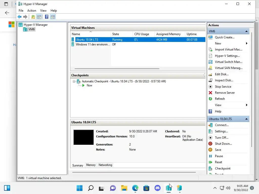This screenshot has width=259, height=194.
Task: Select the Ubuntu 18.04 LTS VM row
Action: click(138, 40)
